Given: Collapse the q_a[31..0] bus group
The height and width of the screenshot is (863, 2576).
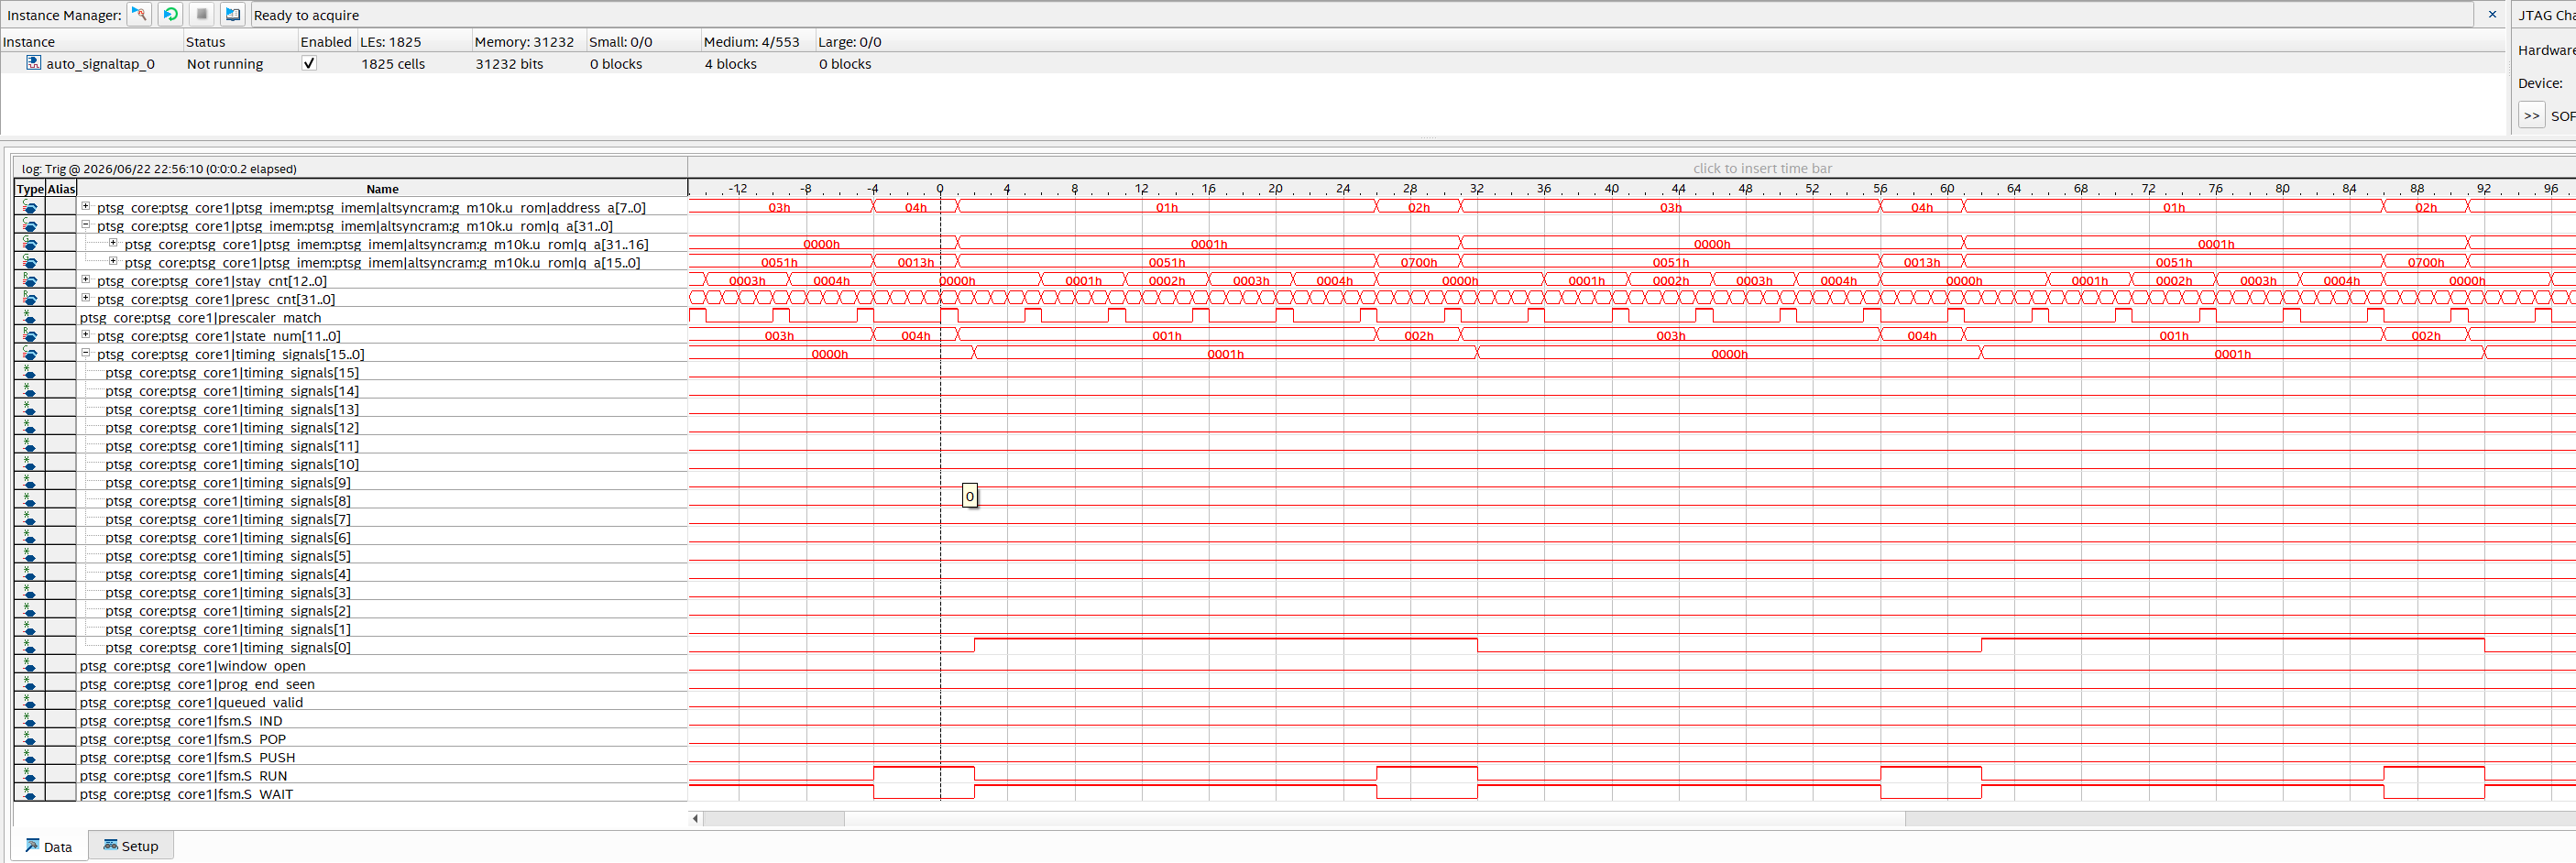Looking at the screenshot, I should click(x=86, y=225).
